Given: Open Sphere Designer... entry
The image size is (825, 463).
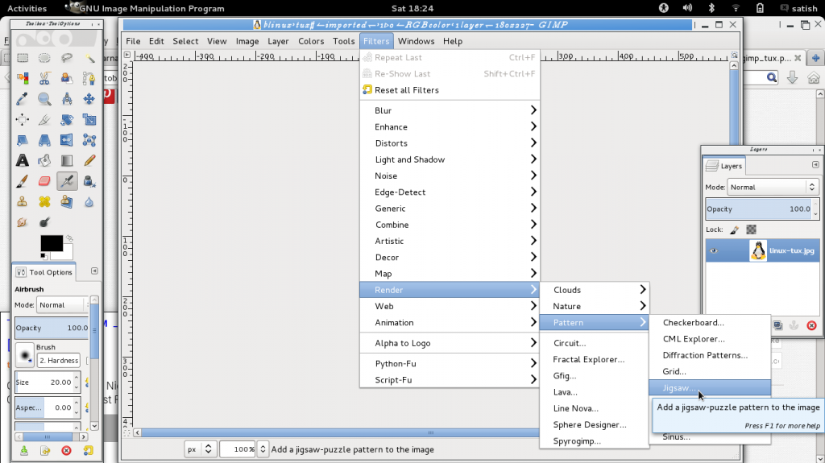Looking at the screenshot, I should tap(595, 424).
